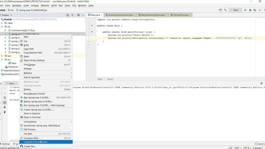This screenshot has height=149, width=265.
Task: Click the lib breadcrumb in navigation bar
Action: pyautogui.click(x=11, y=10)
